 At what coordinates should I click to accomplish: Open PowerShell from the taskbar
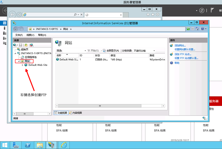(x=28, y=145)
